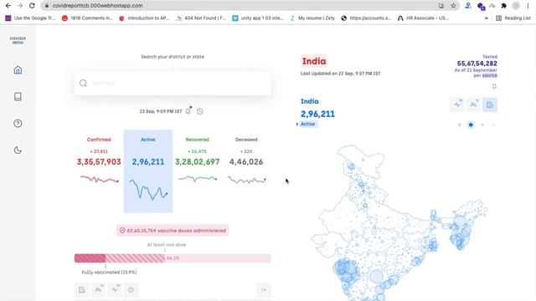Reload the page
536x301 pixels.
(32, 6)
